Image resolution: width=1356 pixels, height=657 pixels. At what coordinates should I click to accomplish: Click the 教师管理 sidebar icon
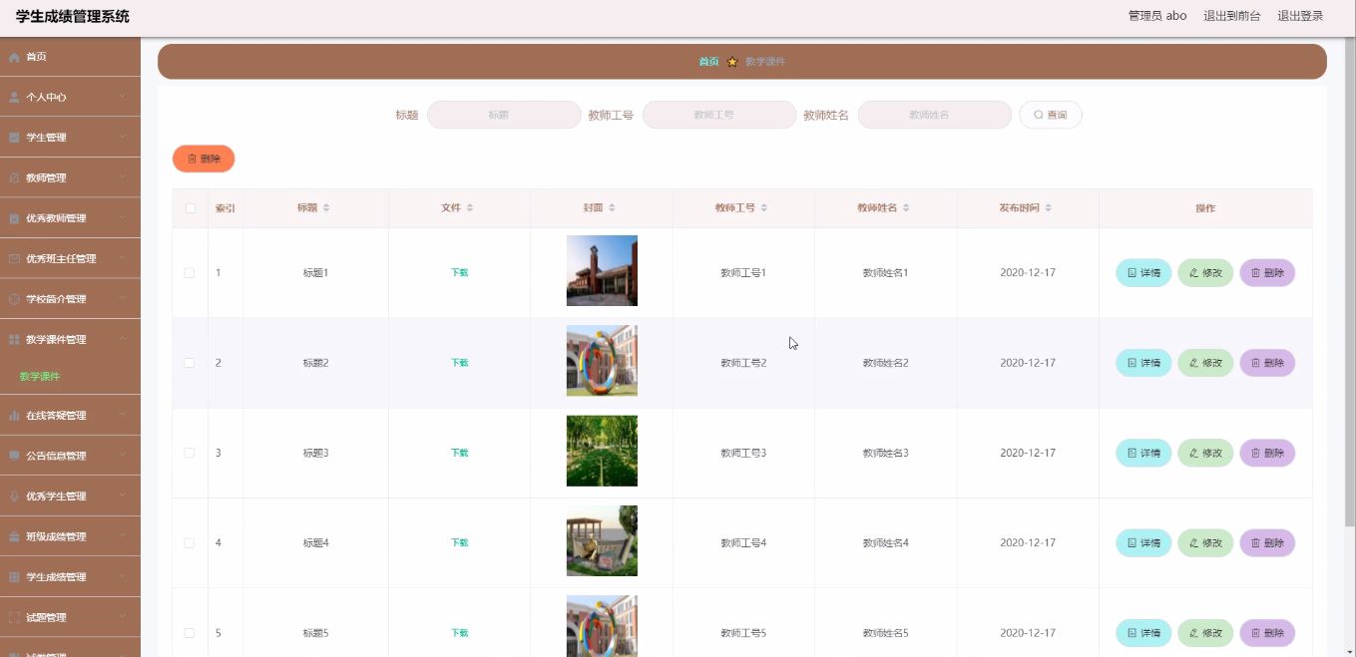point(14,178)
